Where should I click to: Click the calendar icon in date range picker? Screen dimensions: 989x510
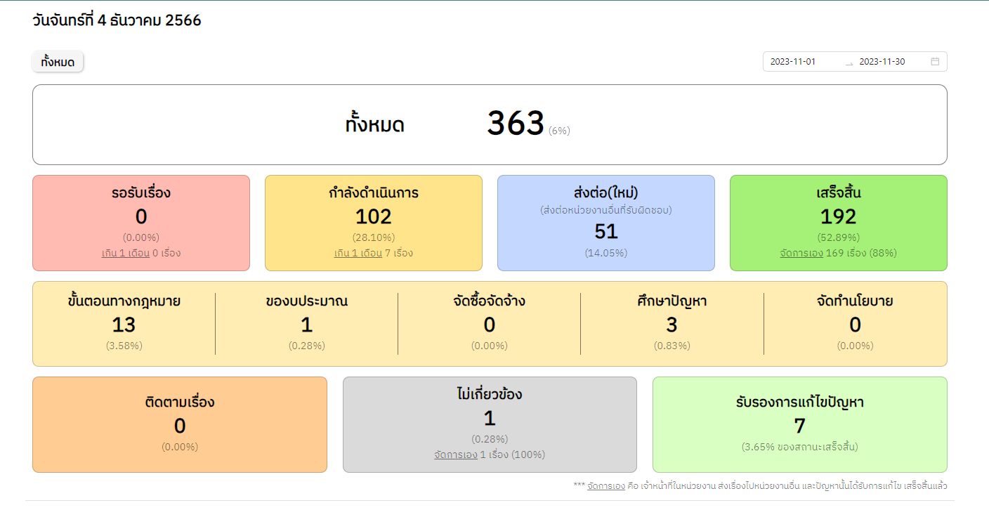click(x=935, y=62)
